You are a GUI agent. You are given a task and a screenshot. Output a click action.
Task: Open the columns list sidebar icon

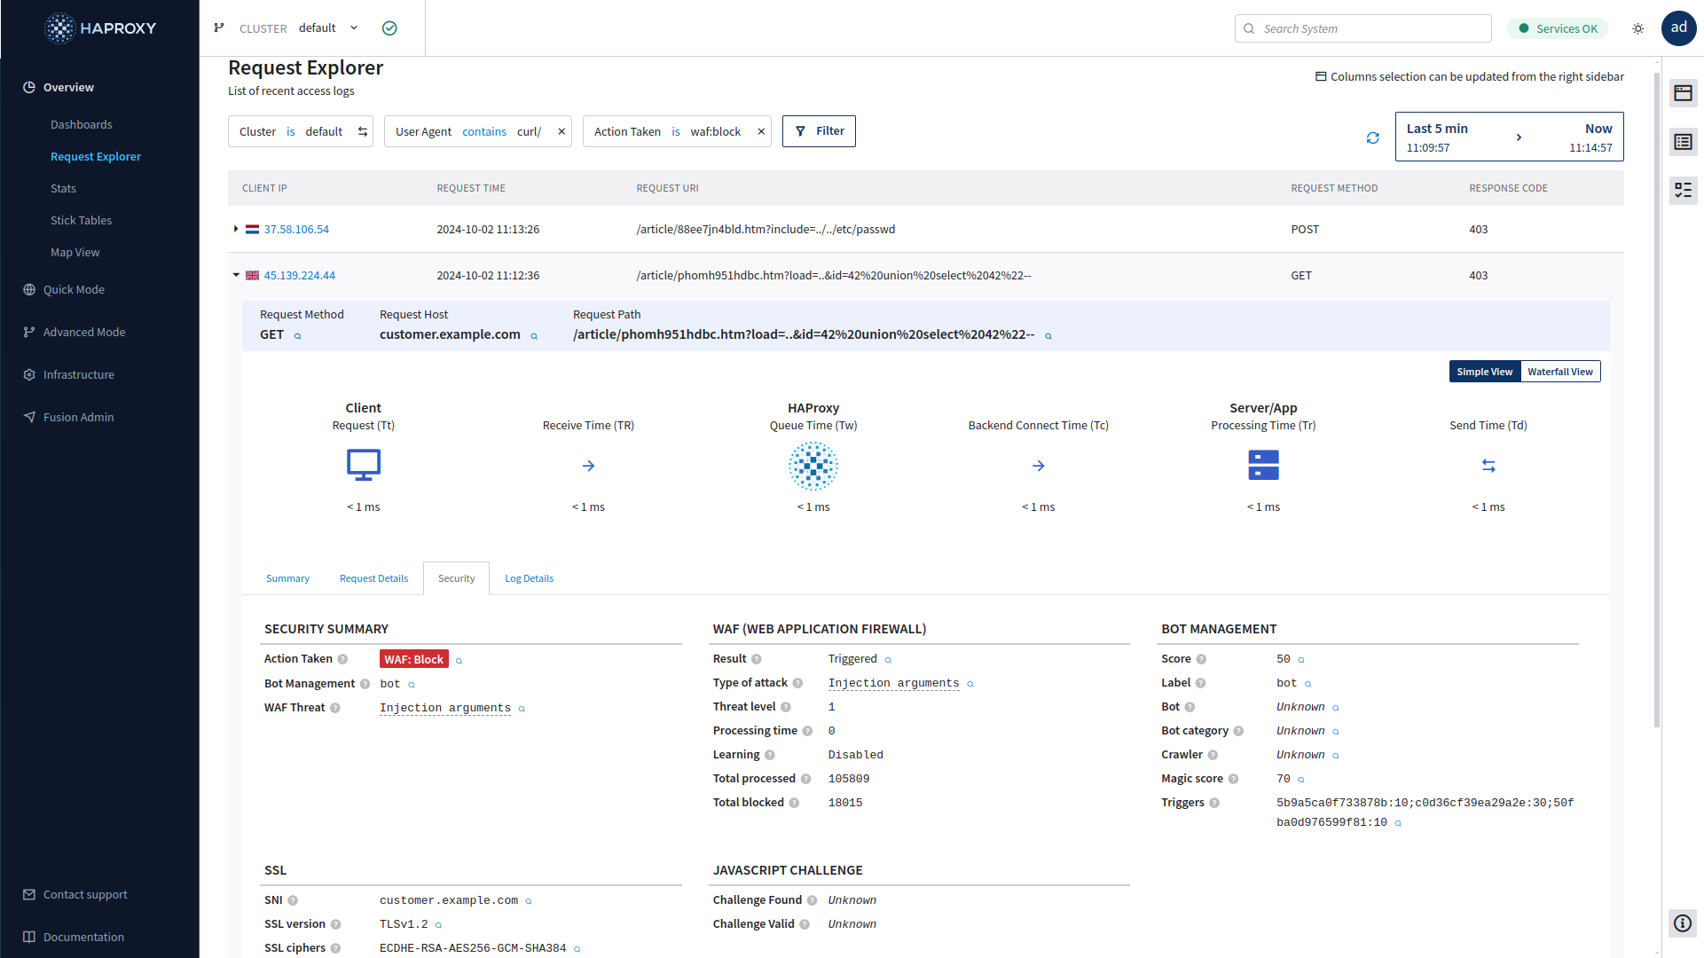click(1684, 142)
